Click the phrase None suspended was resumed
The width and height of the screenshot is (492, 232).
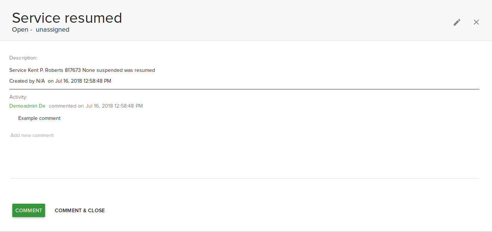119,70
